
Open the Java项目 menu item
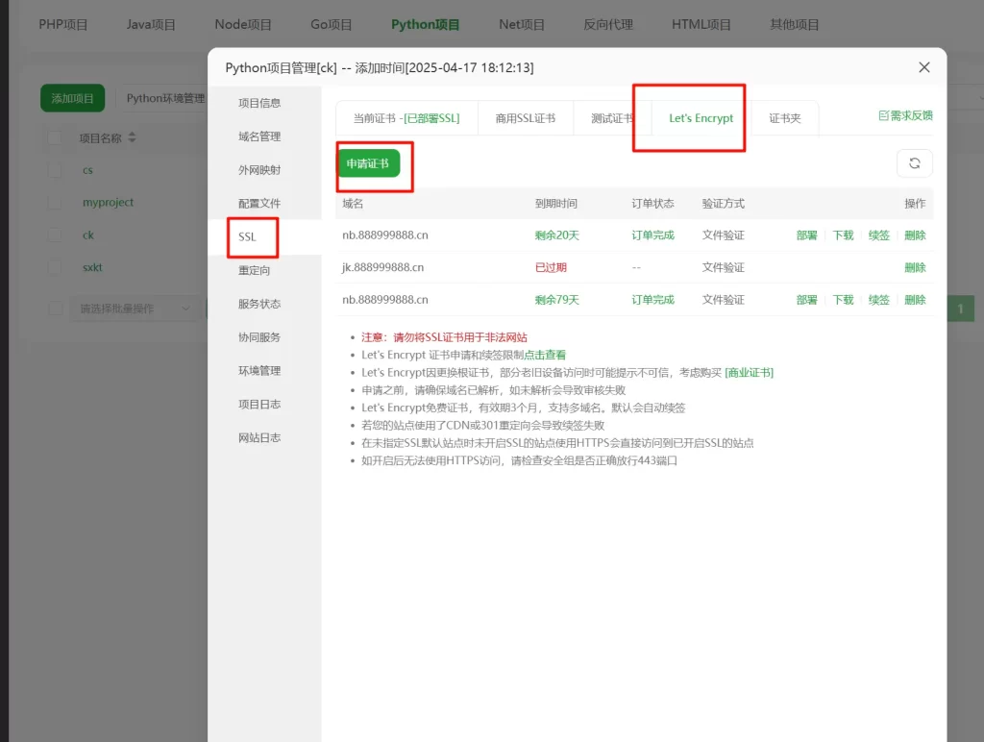click(x=150, y=24)
